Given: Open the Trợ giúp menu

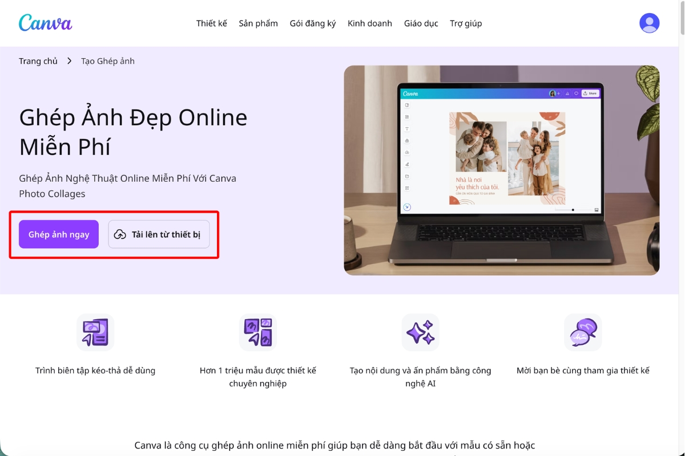Looking at the screenshot, I should click(x=466, y=23).
